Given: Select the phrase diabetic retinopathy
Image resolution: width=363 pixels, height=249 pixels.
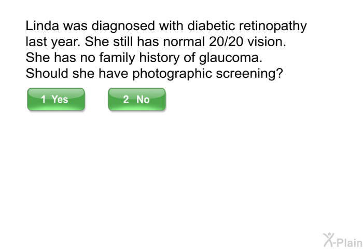Looking at the screenshot, I should point(247,26).
